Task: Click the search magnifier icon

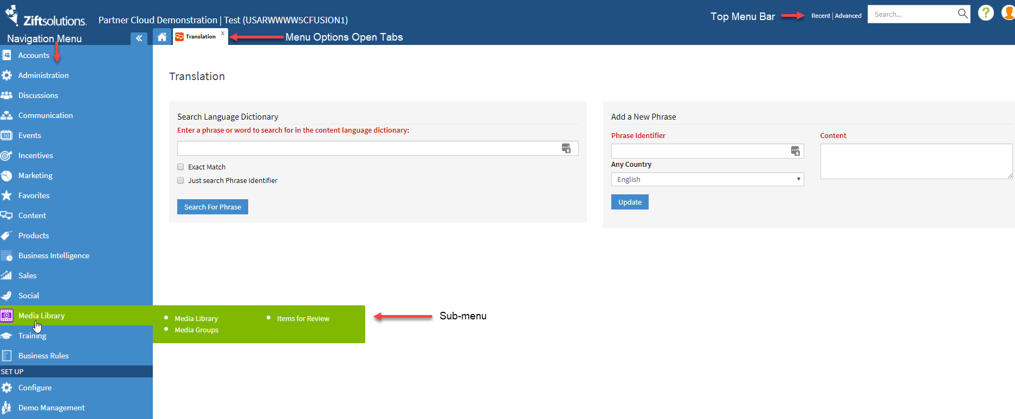Action: click(x=962, y=14)
